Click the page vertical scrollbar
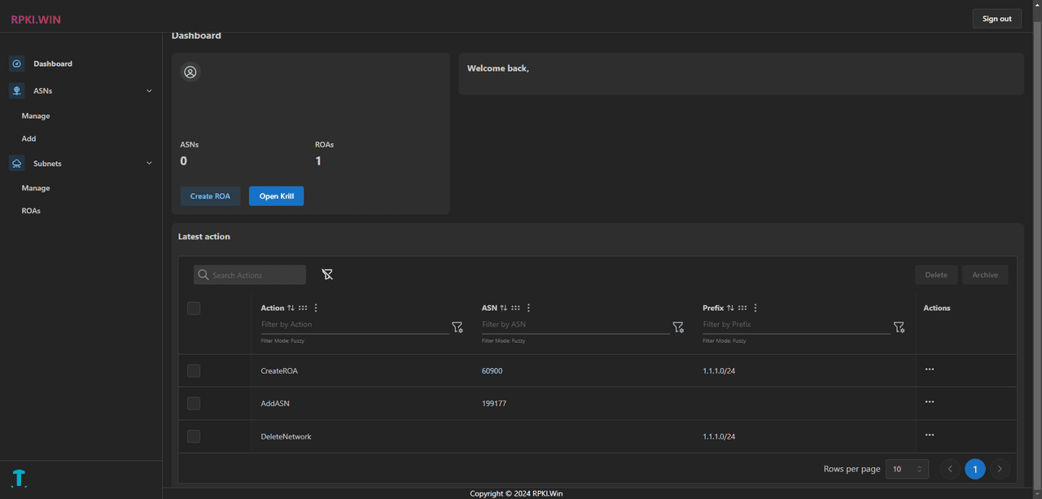The image size is (1042, 499). tap(1036, 244)
